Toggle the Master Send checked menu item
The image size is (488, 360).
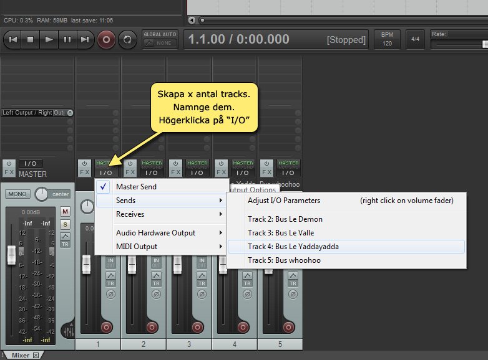[161, 187]
